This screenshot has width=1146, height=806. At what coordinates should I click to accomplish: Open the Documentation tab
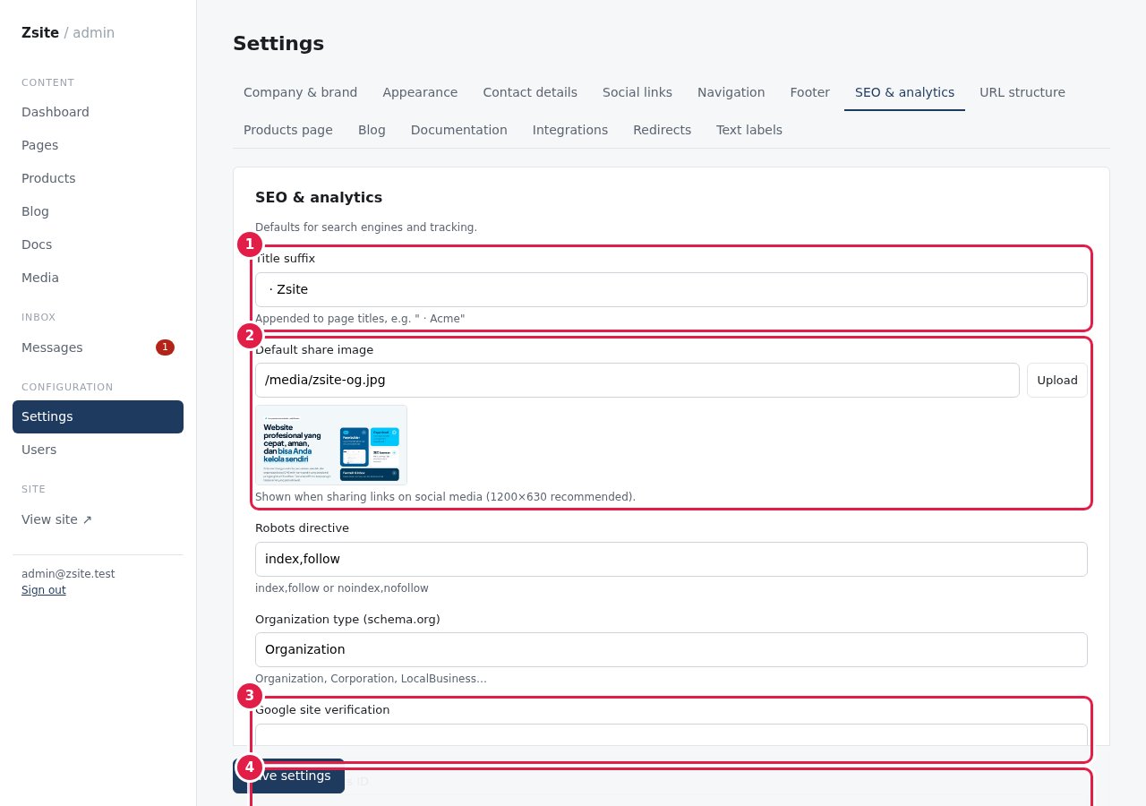coord(459,130)
